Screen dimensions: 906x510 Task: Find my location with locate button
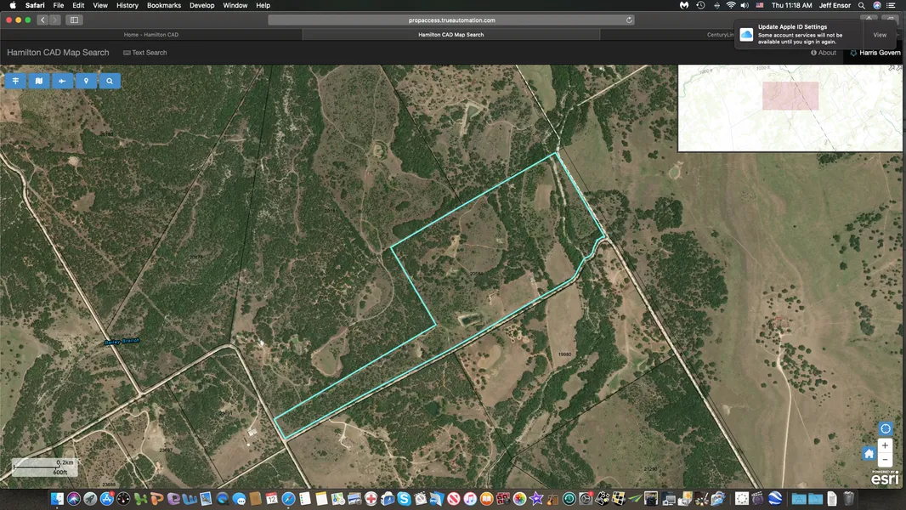coord(886,428)
